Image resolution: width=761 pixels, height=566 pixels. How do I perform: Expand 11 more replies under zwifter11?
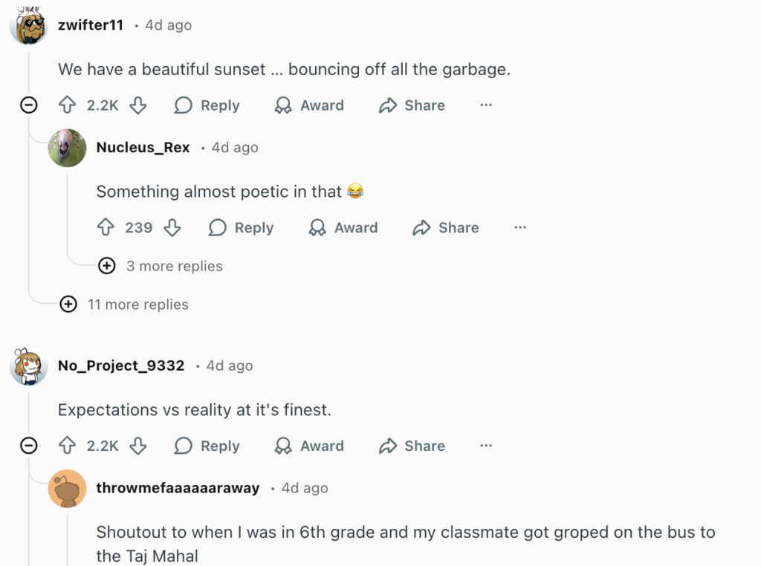pyautogui.click(x=68, y=305)
